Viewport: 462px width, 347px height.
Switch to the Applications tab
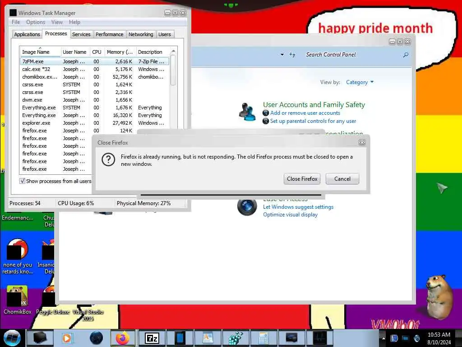(x=27, y=34)
